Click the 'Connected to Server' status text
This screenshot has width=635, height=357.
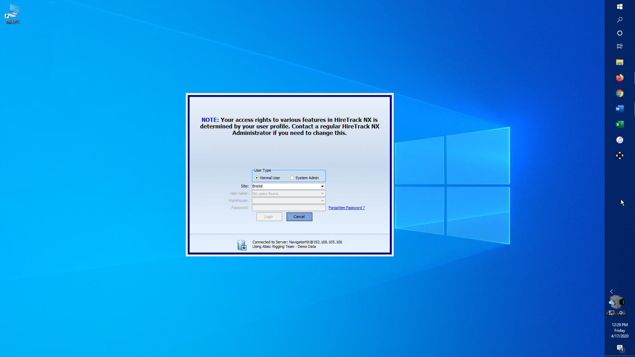click(297, 242)
